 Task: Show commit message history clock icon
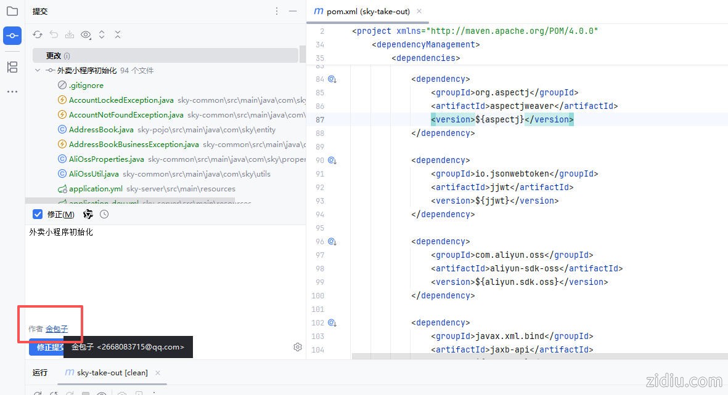tap(104, 214)
